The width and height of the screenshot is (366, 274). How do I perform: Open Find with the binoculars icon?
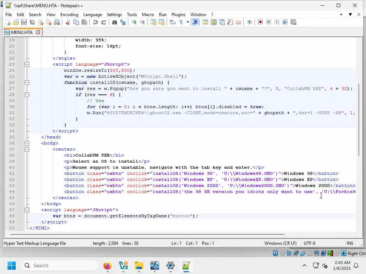(115, 22)
